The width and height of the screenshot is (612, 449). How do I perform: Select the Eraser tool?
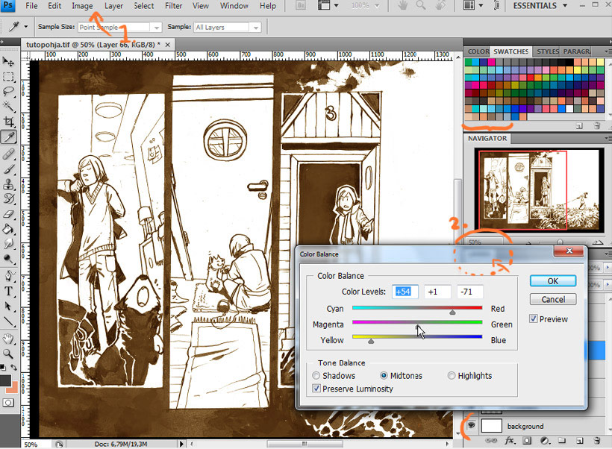tap(9, 215)
